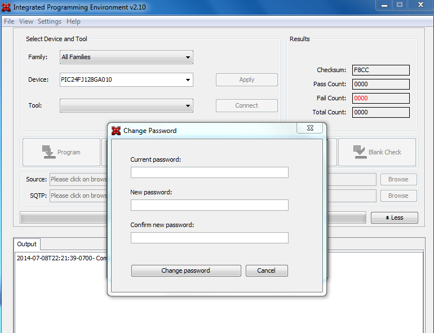Click the Connect button
This screenshot has width=434, height=333.
[247, 105]
